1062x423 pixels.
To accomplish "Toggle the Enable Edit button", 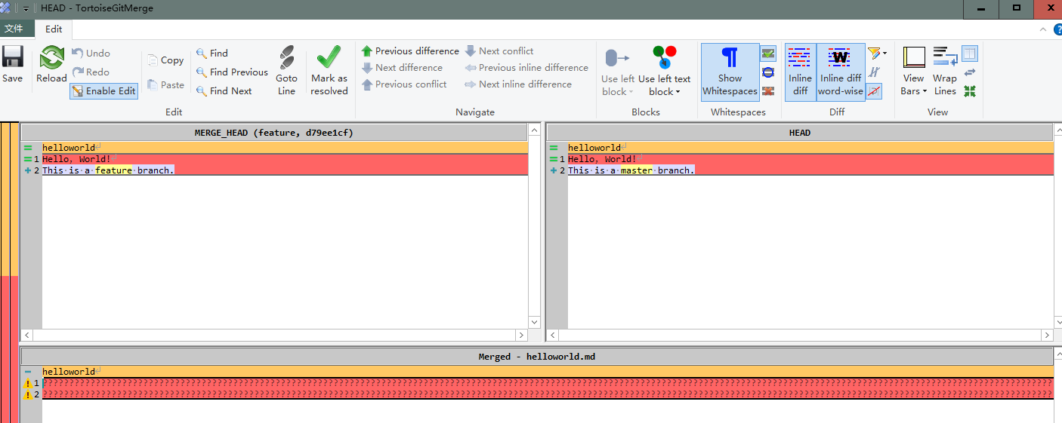I will [x=104, y=91].
